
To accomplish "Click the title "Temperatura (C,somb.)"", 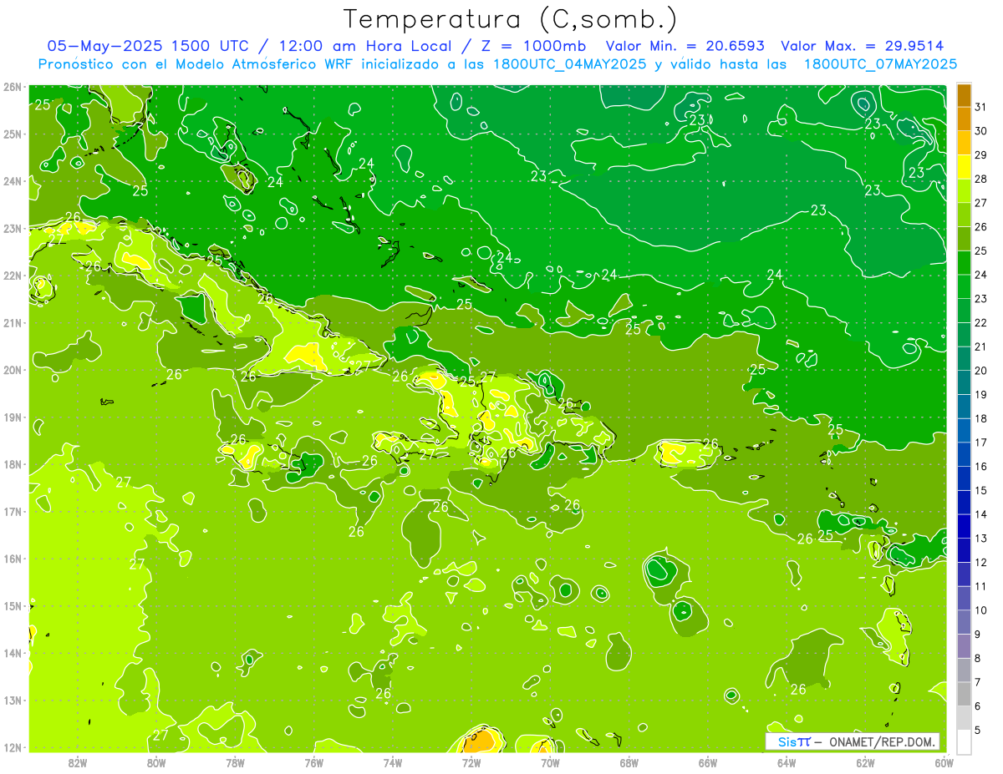I will 511,19.
